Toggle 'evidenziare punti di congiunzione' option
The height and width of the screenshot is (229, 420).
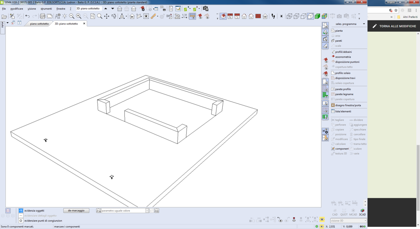click(21, 221)
